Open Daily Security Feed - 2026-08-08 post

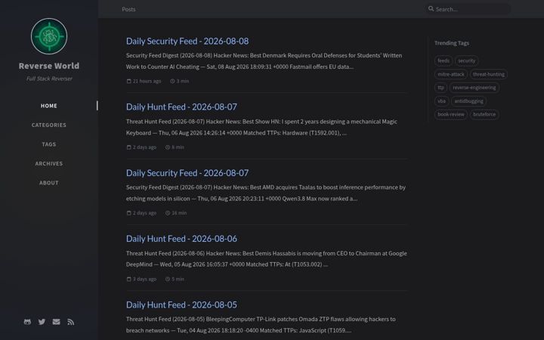(x=187, y=41)
